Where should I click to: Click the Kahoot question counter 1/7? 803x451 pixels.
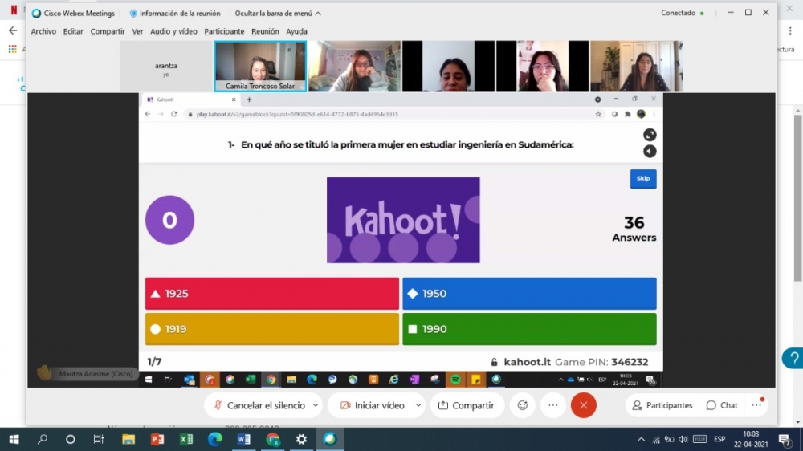coord(155,362)
